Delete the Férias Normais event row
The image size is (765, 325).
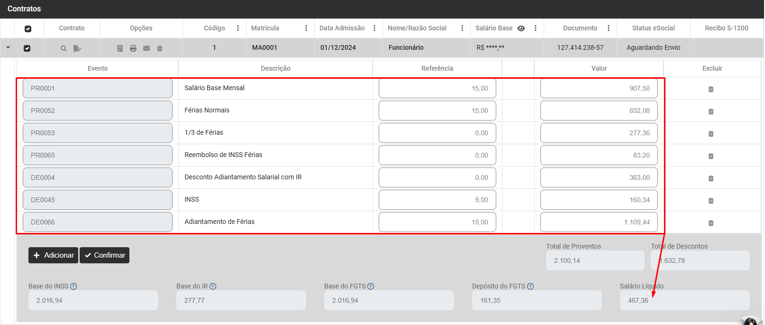click(x=711, y=111)
